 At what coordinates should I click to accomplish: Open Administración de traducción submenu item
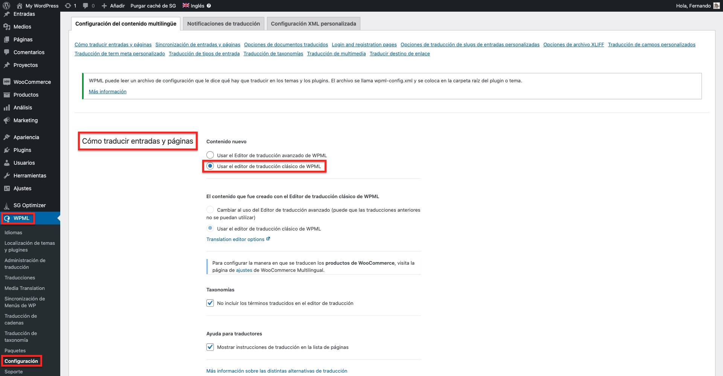(x=25, y=264)
